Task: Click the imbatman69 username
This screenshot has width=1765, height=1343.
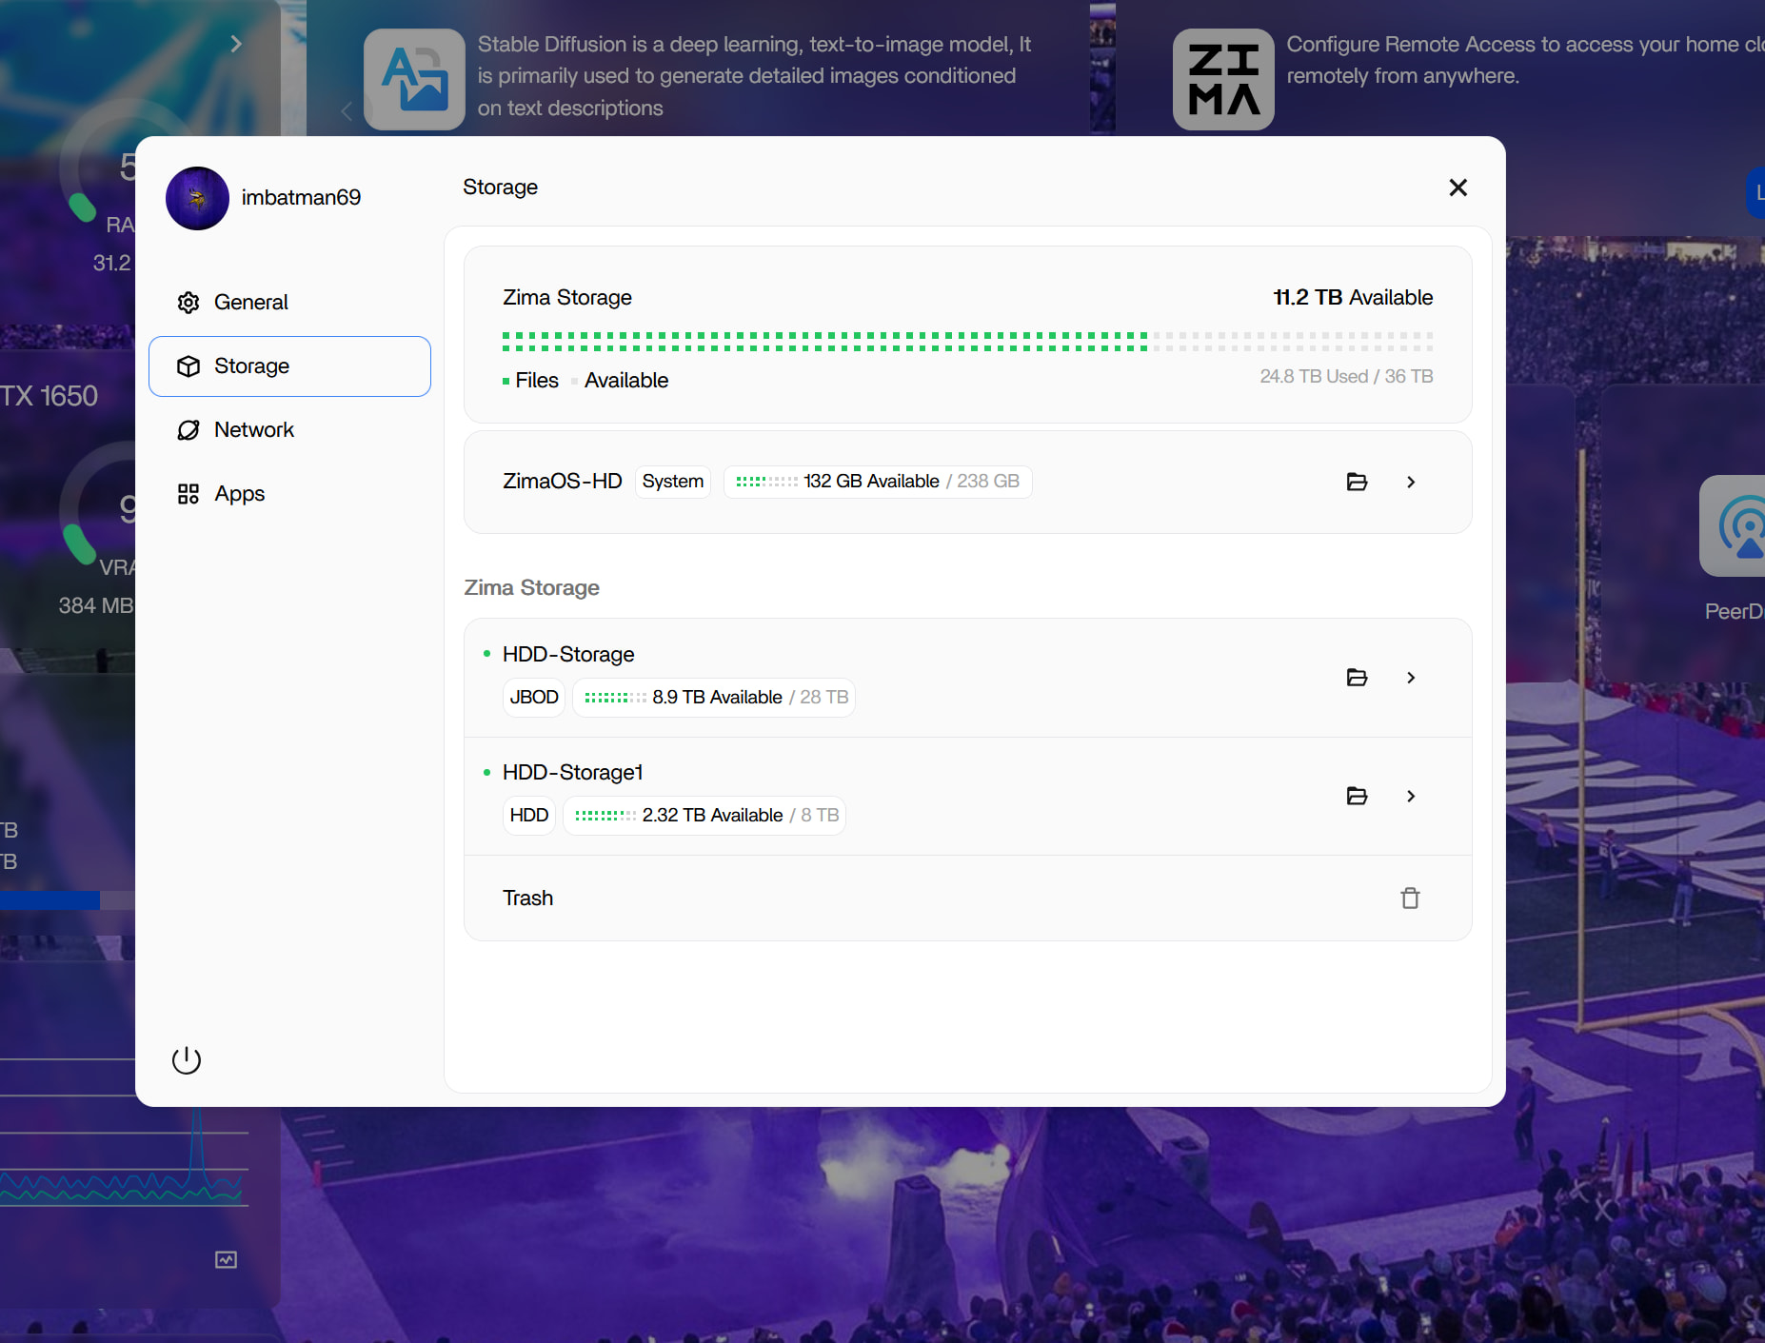Action: (301, 197)
